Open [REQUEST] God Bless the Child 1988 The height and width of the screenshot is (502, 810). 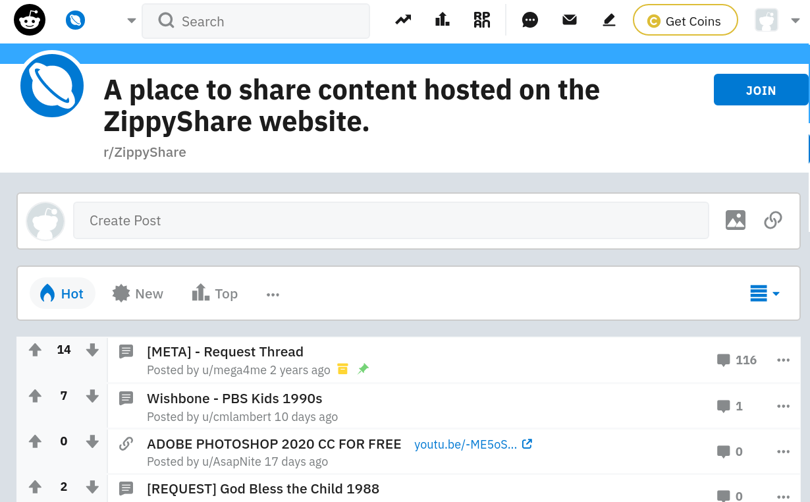click(263, 489)
